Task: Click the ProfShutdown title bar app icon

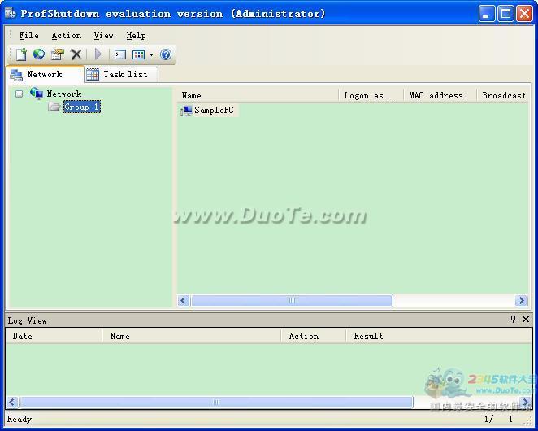Action: (x=11, y=13)
